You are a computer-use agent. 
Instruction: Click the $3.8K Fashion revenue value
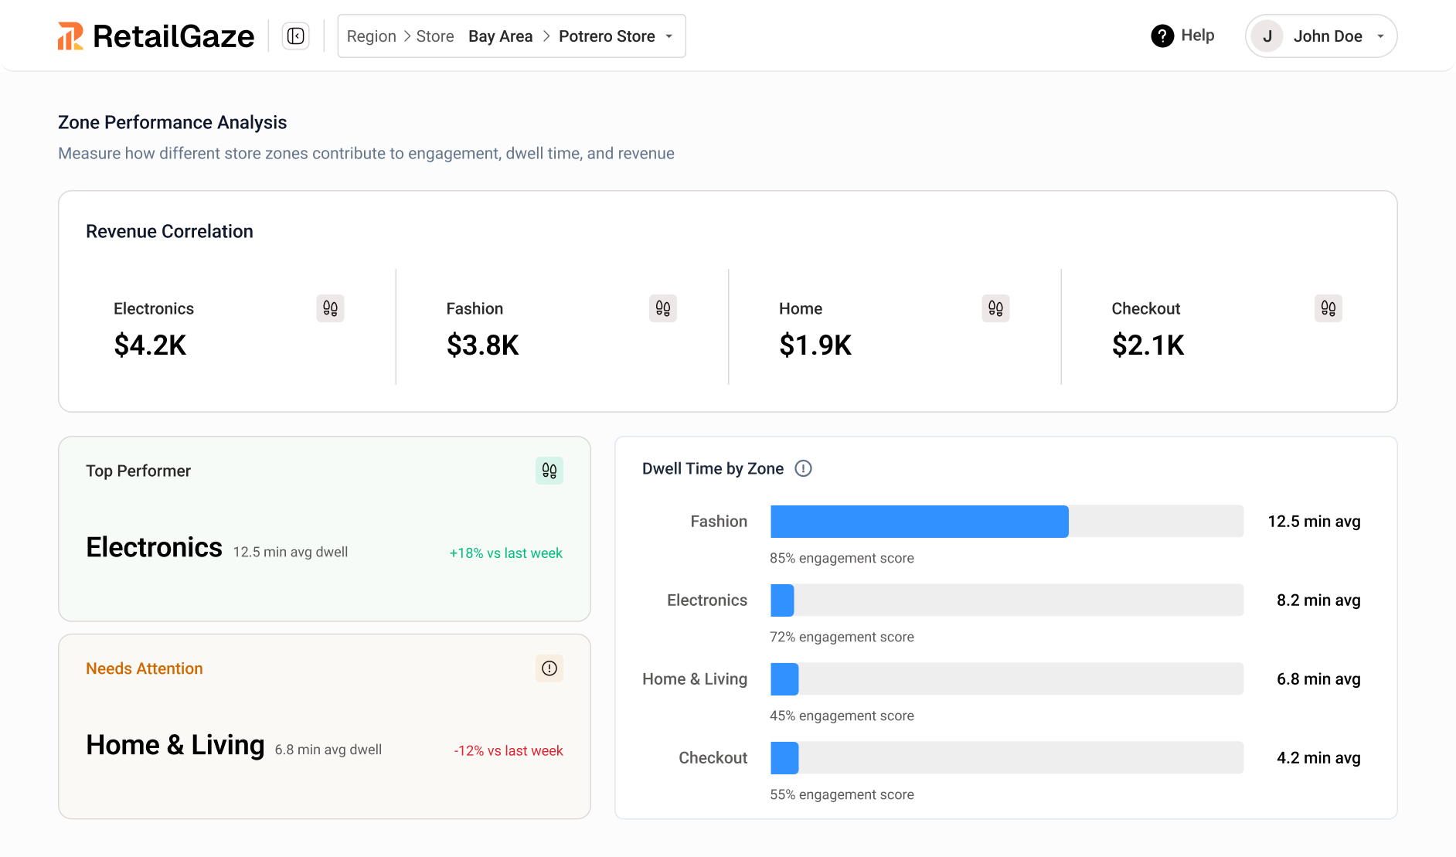coord(483,345)
